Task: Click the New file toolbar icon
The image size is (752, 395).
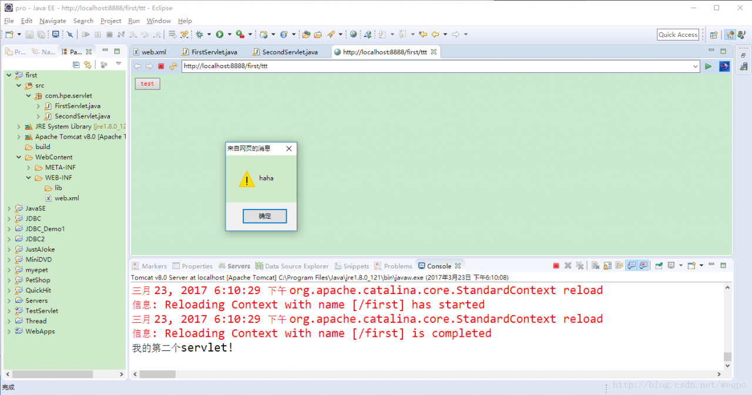Action: tap(9, 35)
